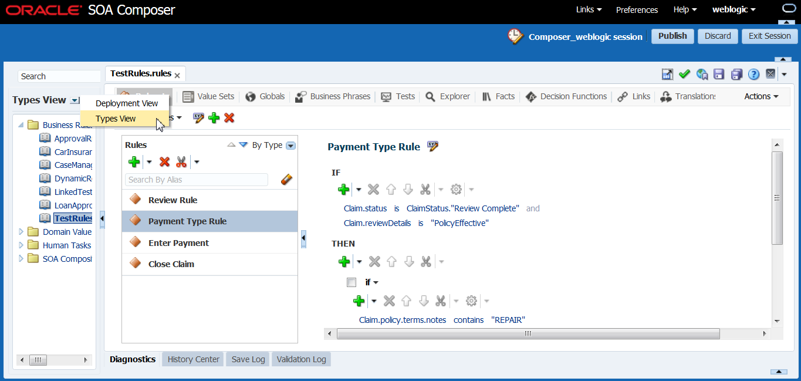Expand the SOA Composite folder

click(x=22, y=259)
